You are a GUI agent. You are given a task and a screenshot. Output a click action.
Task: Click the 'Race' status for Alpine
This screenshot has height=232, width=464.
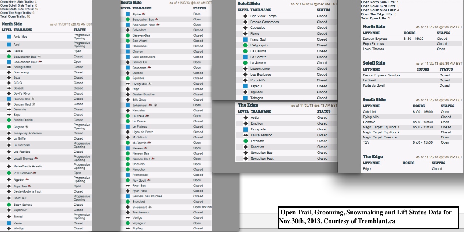pos(197,14)
